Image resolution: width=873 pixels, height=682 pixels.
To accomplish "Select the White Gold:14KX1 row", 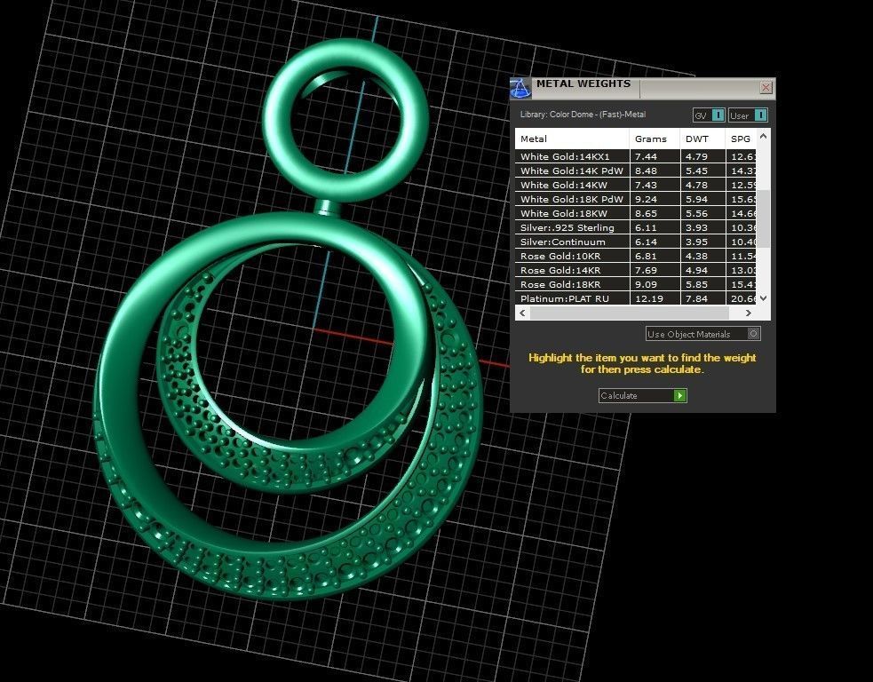I will tap(636, 156).
